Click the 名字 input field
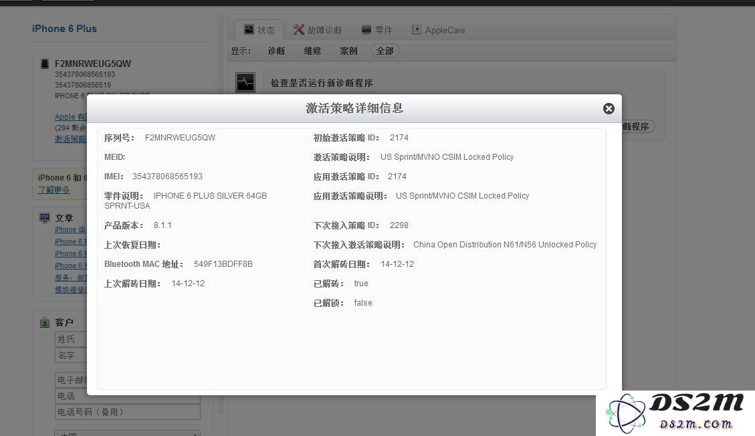The width and height of the screenshot is (755, 436). pyautogui.click(x=71, y=355)
